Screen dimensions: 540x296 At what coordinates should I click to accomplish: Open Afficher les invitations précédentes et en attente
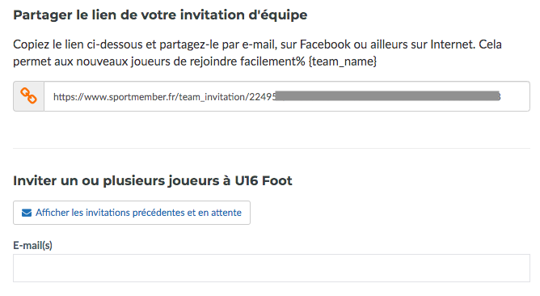(132, 213)
